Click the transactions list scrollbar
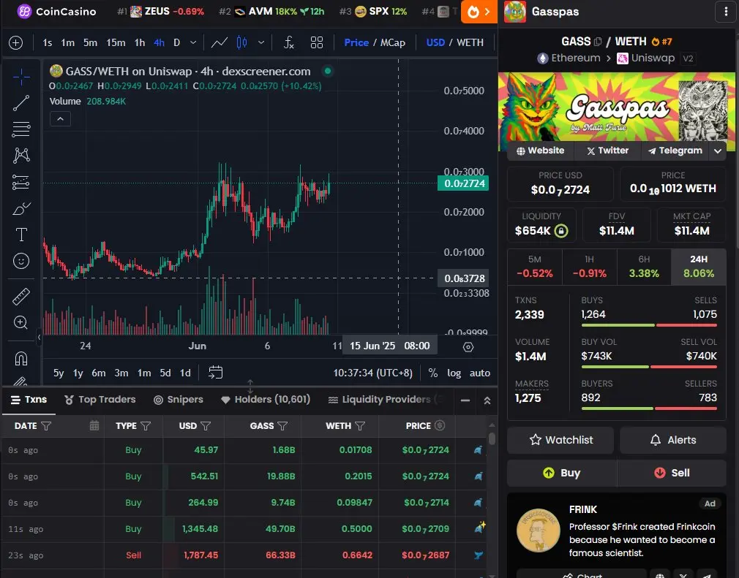 click(x=492, y=438)
